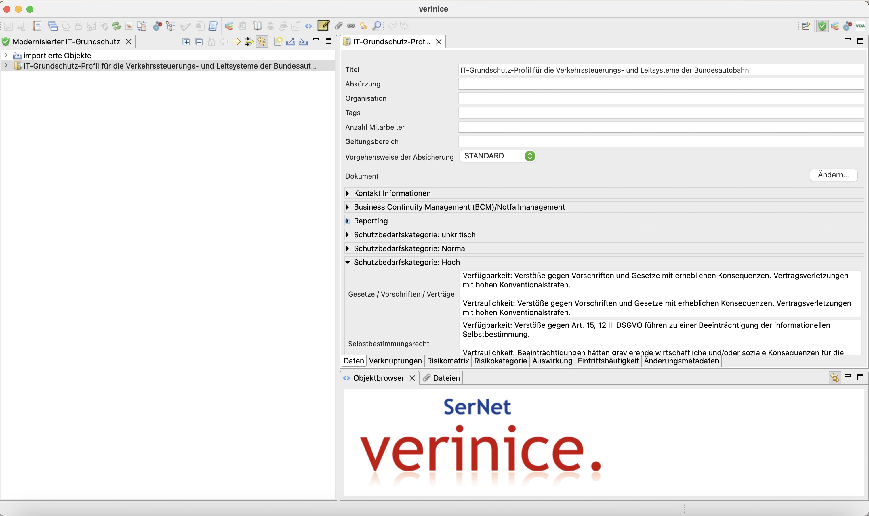
Task: Click collapse all minus icon in tree panel
Action: coord(199,42)
